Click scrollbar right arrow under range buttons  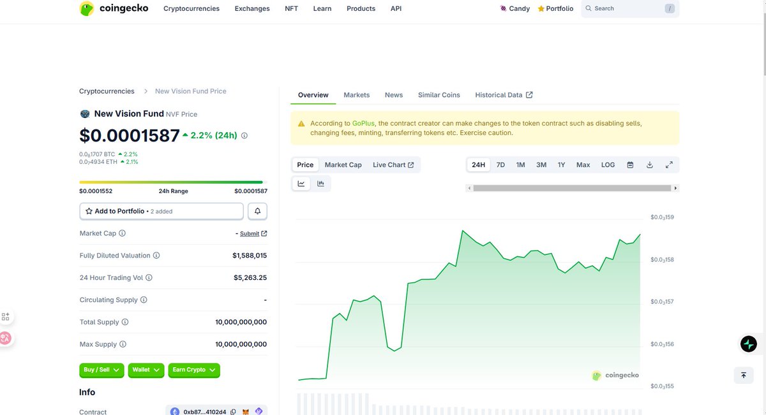pos(675,188)
